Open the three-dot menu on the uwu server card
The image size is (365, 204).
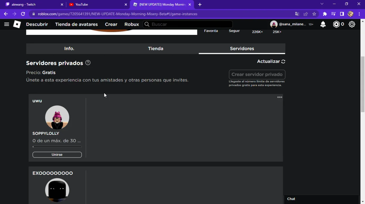click(280, 97)
